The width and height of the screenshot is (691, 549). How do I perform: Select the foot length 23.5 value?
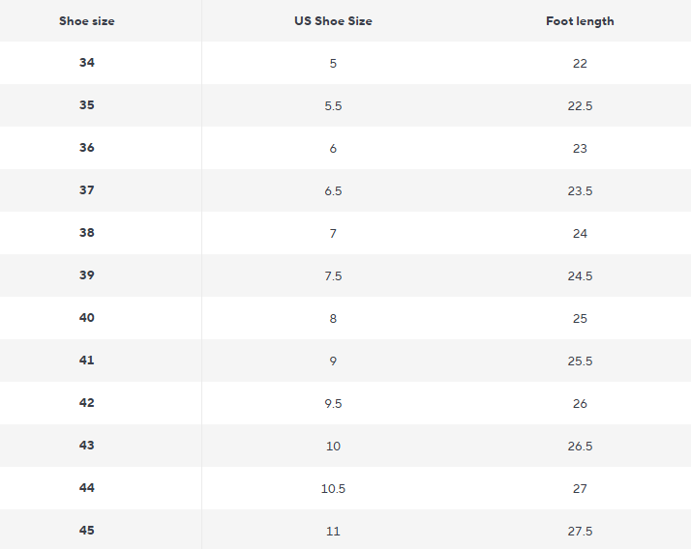click(580, 191)
